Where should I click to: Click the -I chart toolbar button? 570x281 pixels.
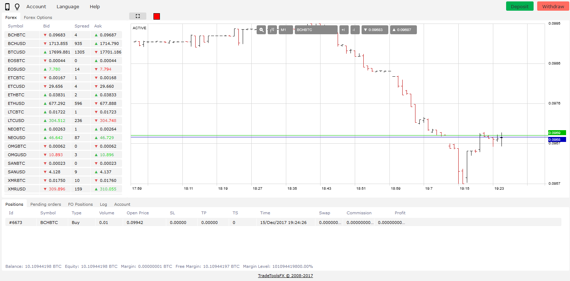(355, 30)
